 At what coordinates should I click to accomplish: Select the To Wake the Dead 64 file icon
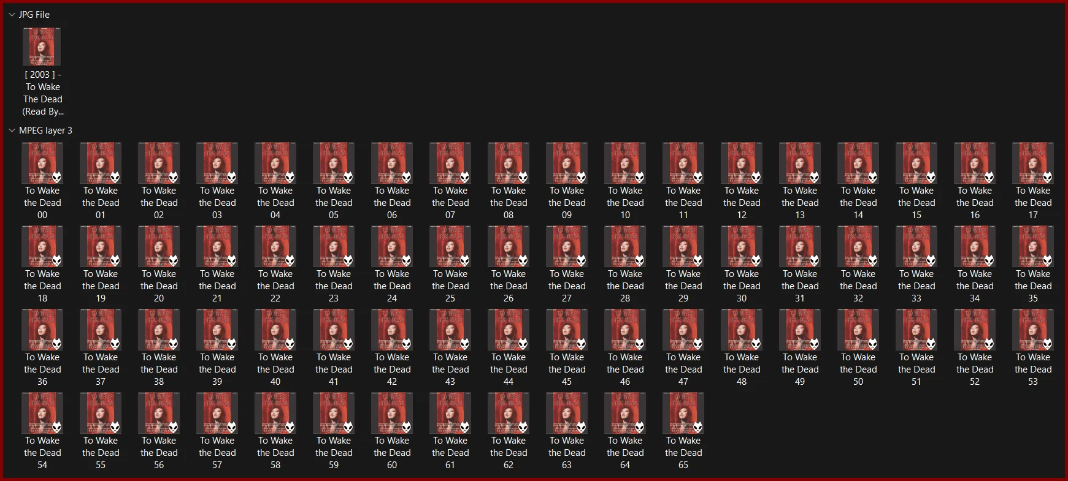pyautogui.click(x=625, y=413)
